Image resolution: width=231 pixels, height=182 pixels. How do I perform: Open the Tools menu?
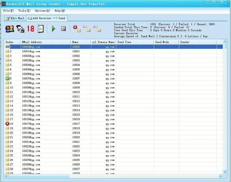coord(24,11)
